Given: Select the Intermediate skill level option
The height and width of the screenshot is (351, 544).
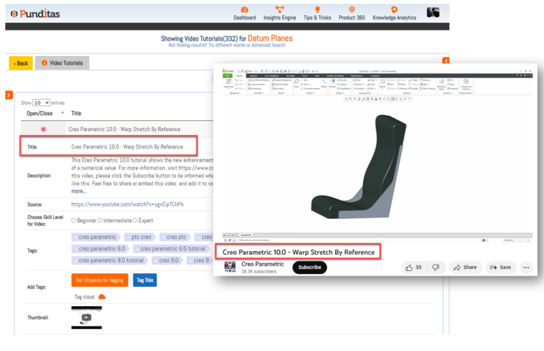Looking at the screenshot, I should [x=100, y=220].
